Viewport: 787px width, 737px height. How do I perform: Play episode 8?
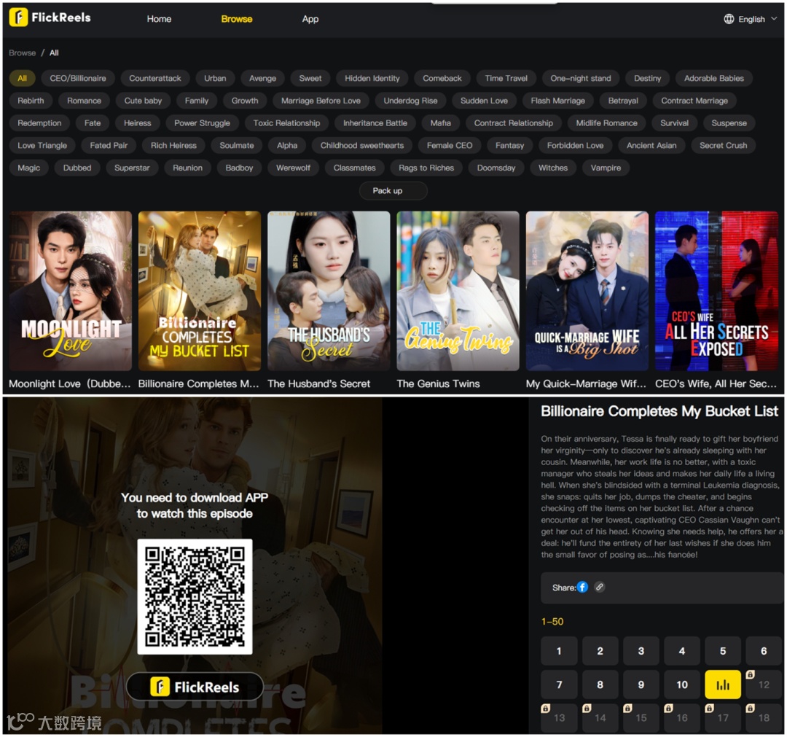click(600, 685)
